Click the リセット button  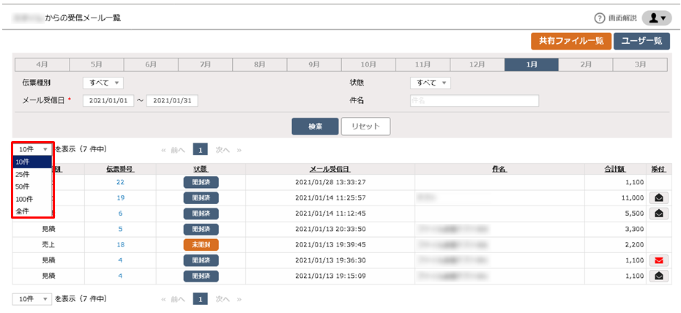click(x=365, y=127)
